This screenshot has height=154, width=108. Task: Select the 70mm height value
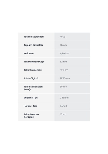63,45
